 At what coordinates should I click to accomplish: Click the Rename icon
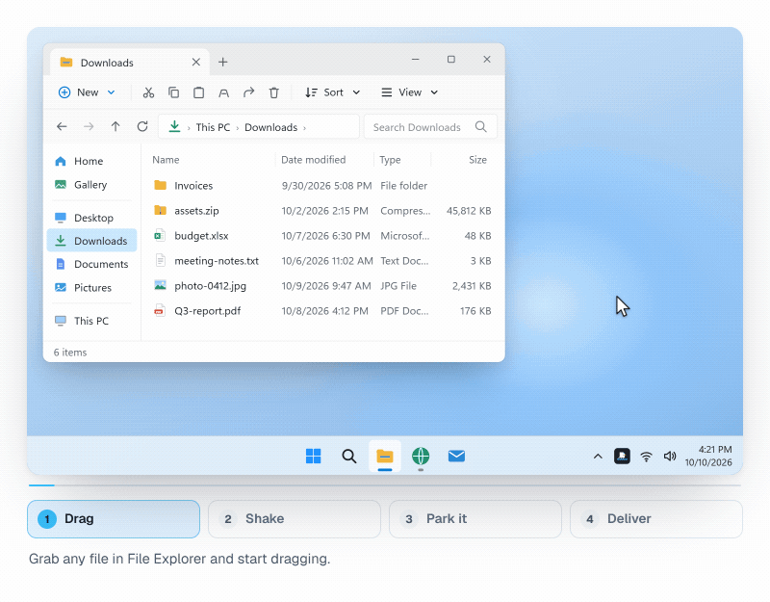click(x=224, y=92)
